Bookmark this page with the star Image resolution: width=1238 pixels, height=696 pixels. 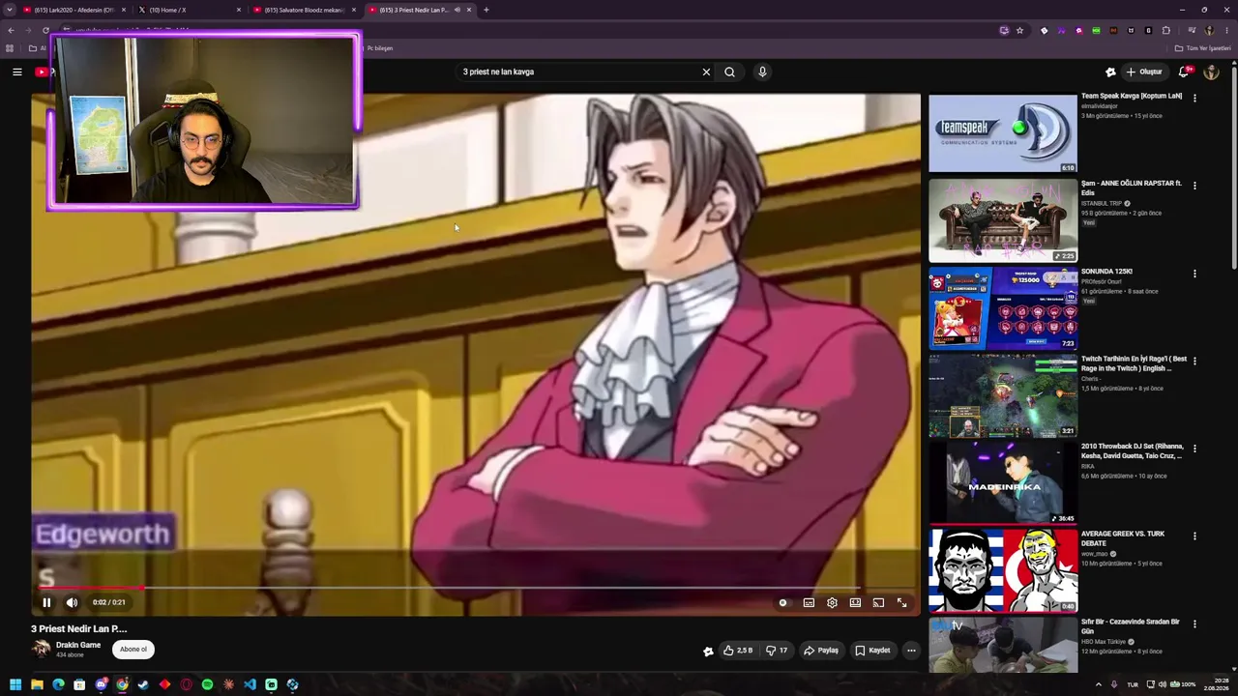pos(1019,30)
